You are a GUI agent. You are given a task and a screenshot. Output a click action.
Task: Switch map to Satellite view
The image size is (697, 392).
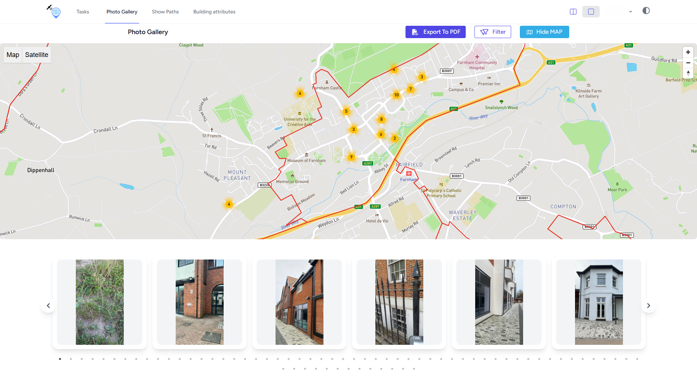coord(37,55)
